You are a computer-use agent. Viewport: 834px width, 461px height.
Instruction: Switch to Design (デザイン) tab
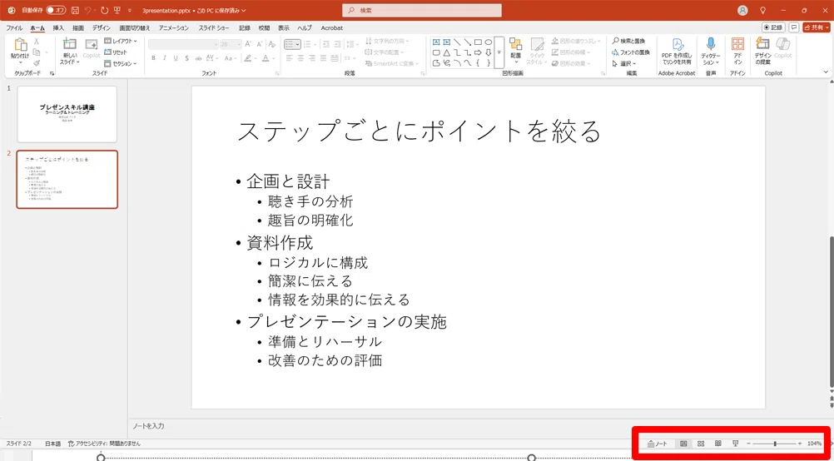click(101, 27)
